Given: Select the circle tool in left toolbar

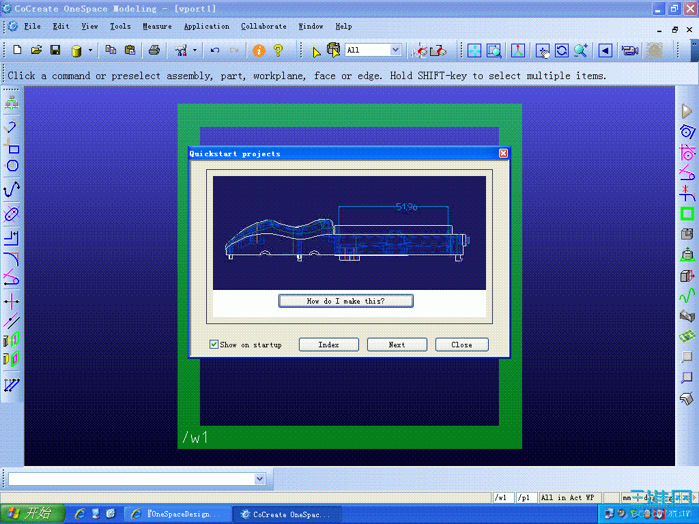Looking at the screenshot, I should [x=12, y=166].
